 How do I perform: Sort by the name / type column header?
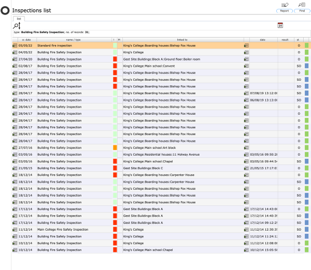(x=73, y=39)
